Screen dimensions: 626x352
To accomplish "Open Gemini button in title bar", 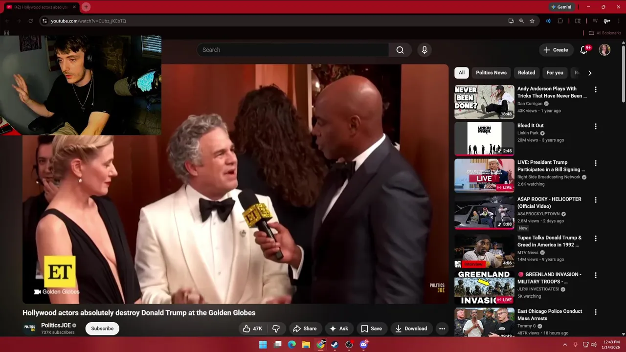I will 561,7.
